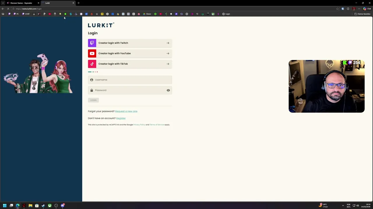The height and width of the screenshot is (209, 373).
Task: Open the PC bookmark folder
Action: pos(16,14)
